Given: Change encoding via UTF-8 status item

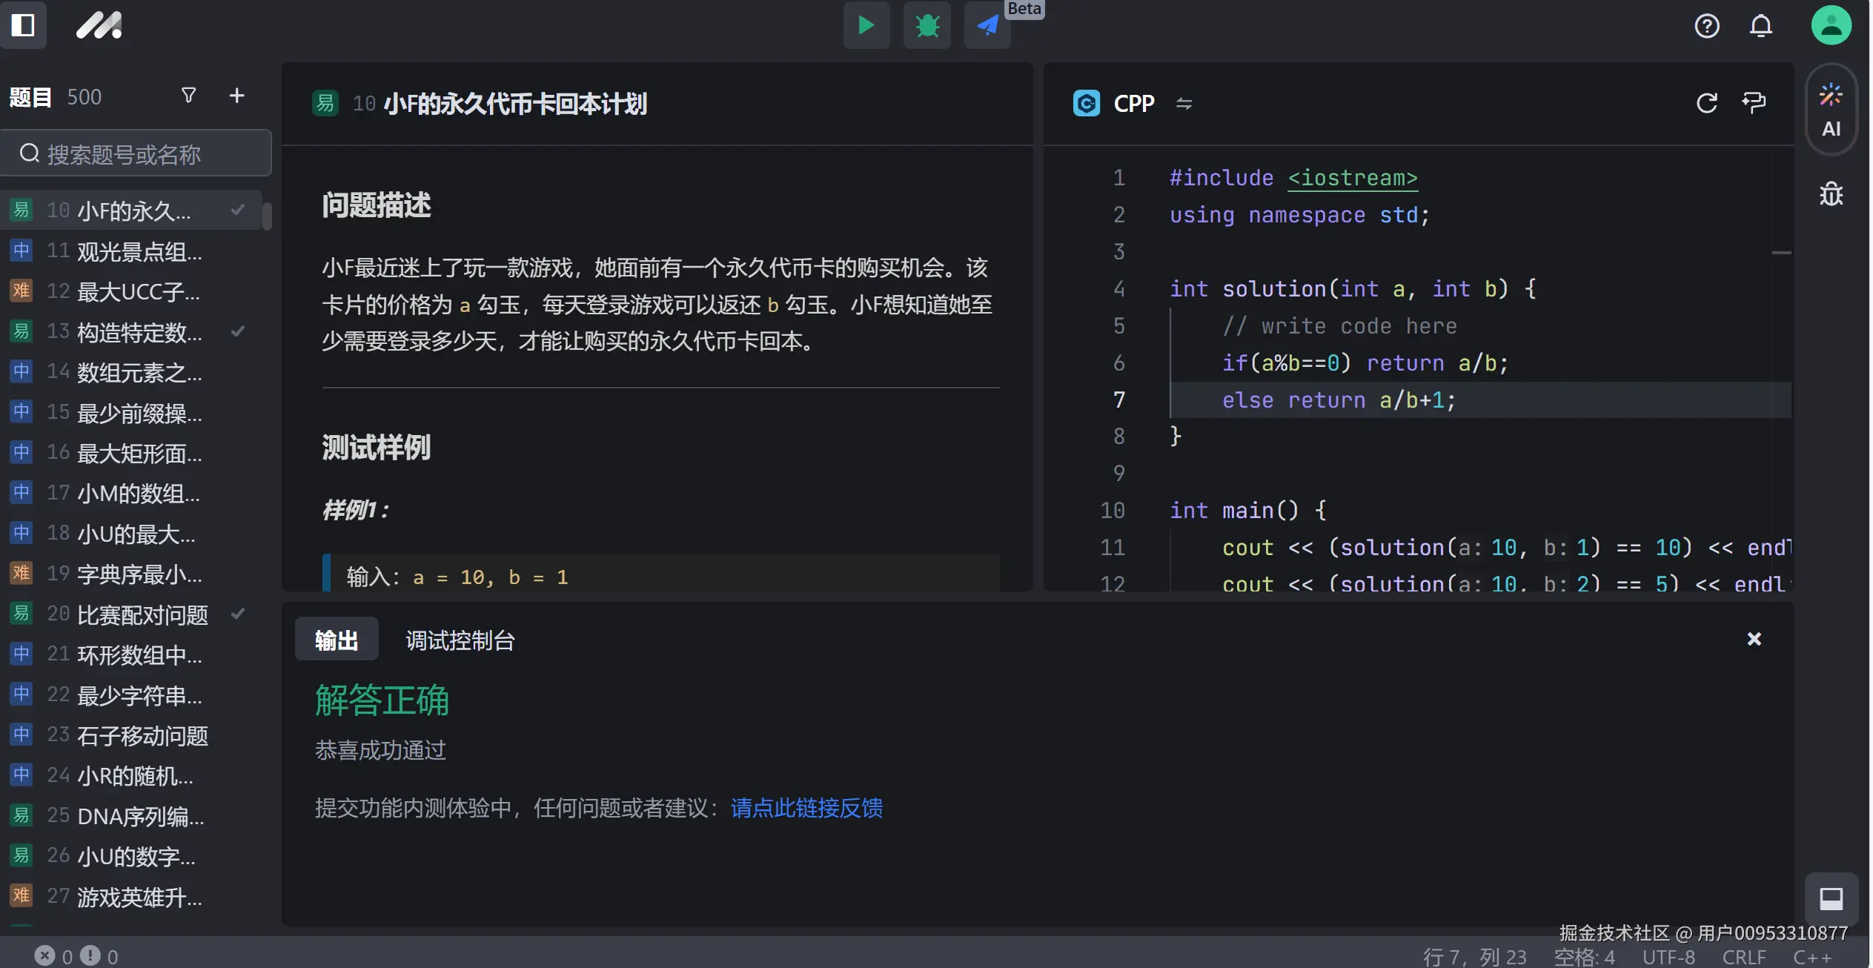Looking at the screenshot, I should click(x=1668, y=957).
